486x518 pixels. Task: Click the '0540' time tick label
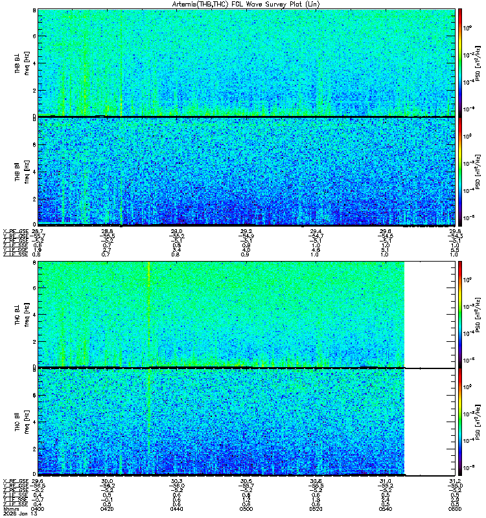pos(386,509)
